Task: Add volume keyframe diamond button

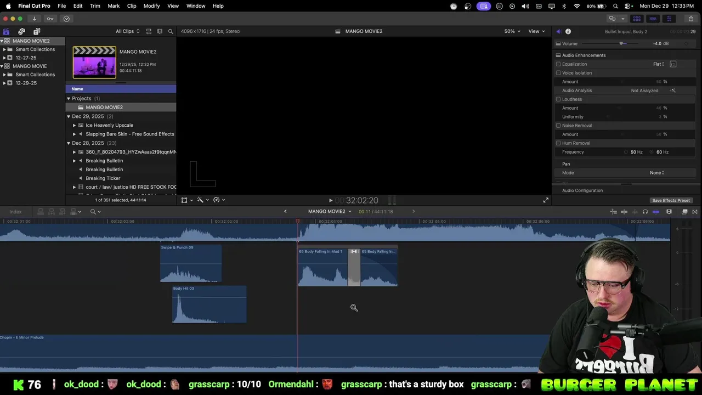Action: coord(686,43)
